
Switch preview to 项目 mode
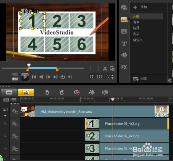[x=15, y=74]
